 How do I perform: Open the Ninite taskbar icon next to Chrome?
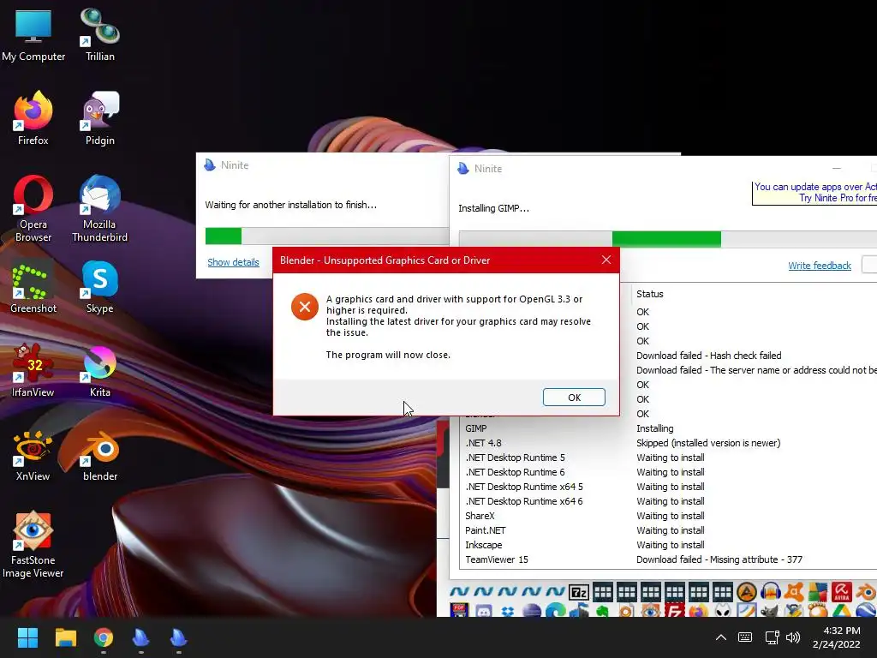click(141, 637)
